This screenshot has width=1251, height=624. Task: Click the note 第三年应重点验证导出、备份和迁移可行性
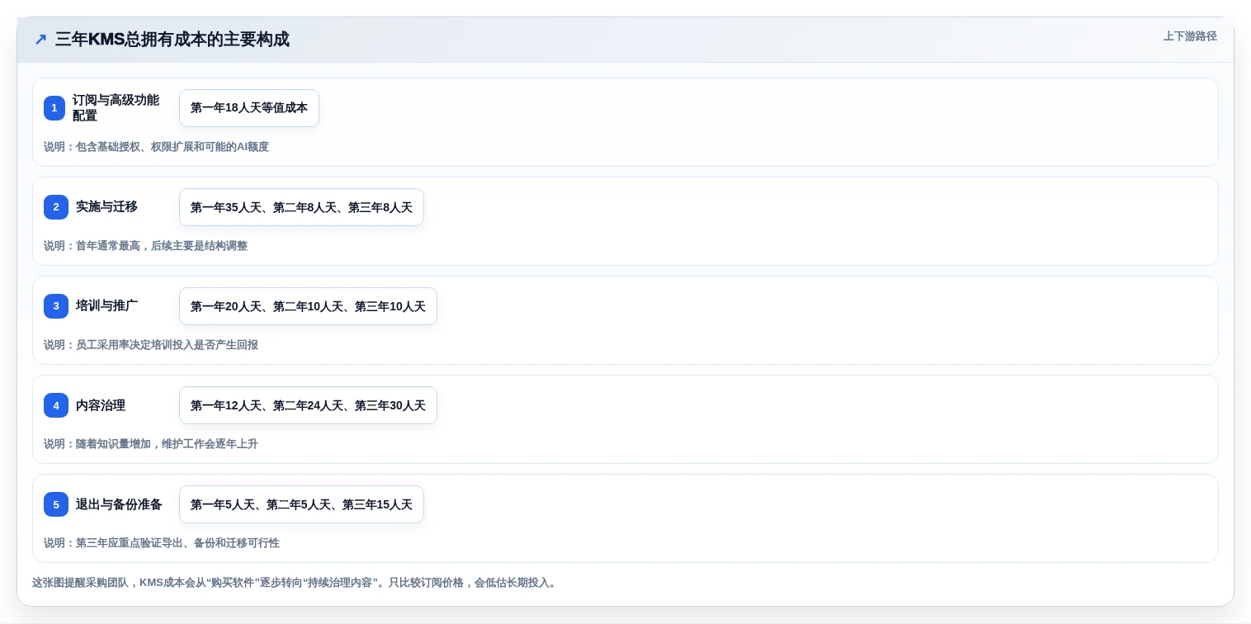162,543
